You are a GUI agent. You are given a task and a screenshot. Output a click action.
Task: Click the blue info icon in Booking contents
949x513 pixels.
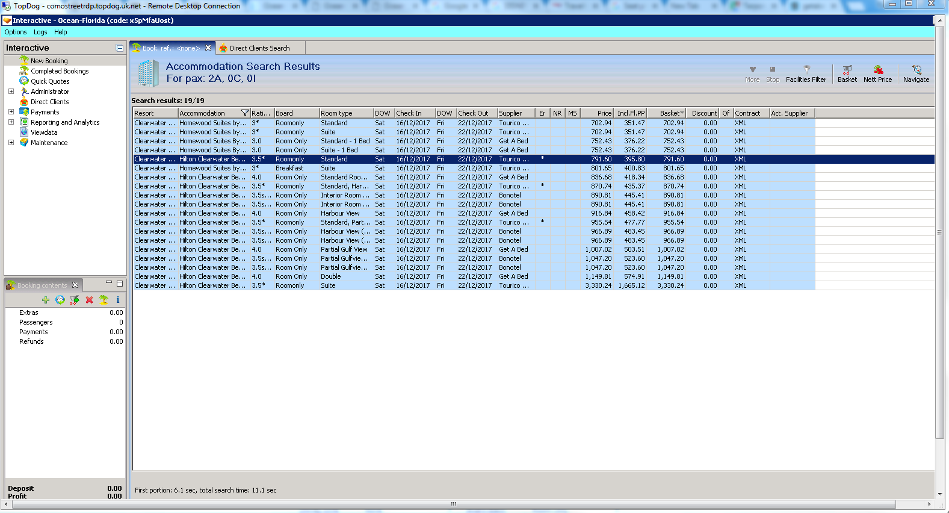click(x=118, y=300)
